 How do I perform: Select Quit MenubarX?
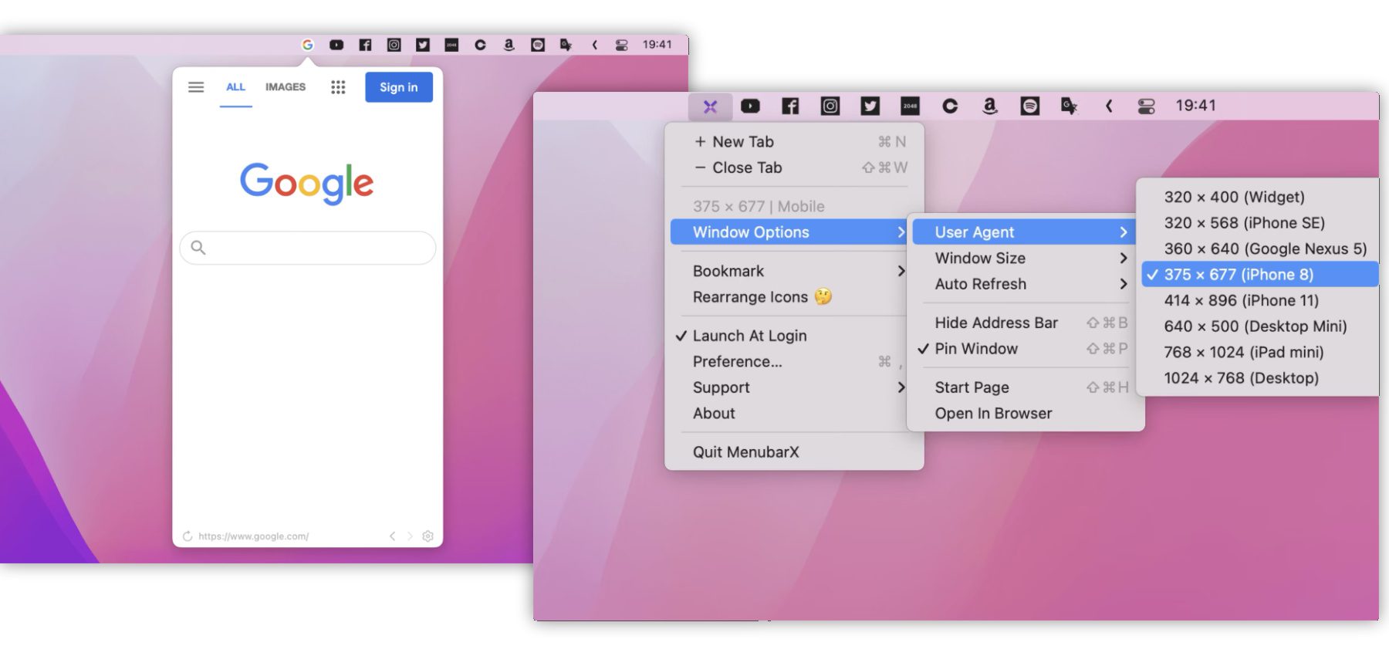(x=745, y=452)
